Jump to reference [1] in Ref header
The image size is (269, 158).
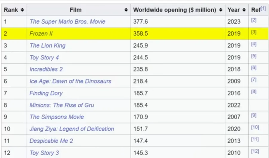click(x=263, y=8)
